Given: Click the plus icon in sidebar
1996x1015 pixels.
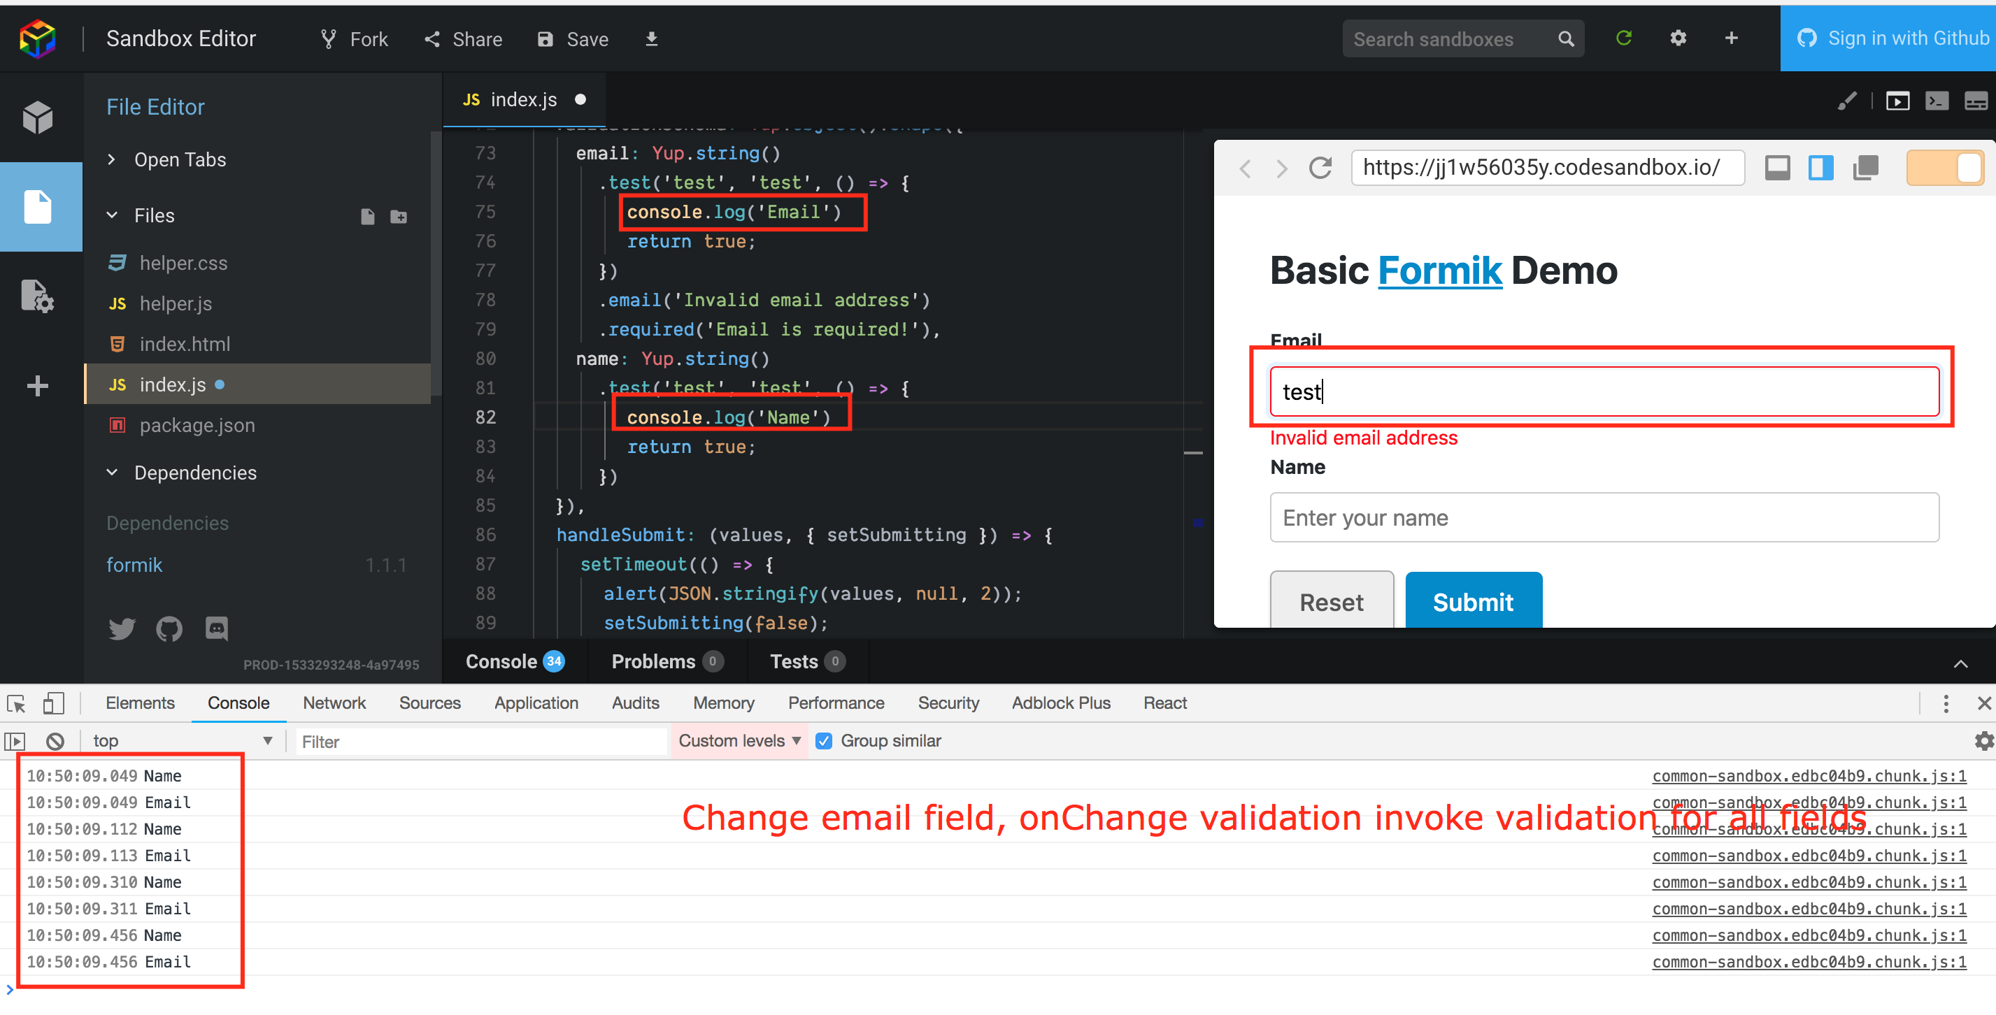Looking at the screenshot, I should click(38, 386).
